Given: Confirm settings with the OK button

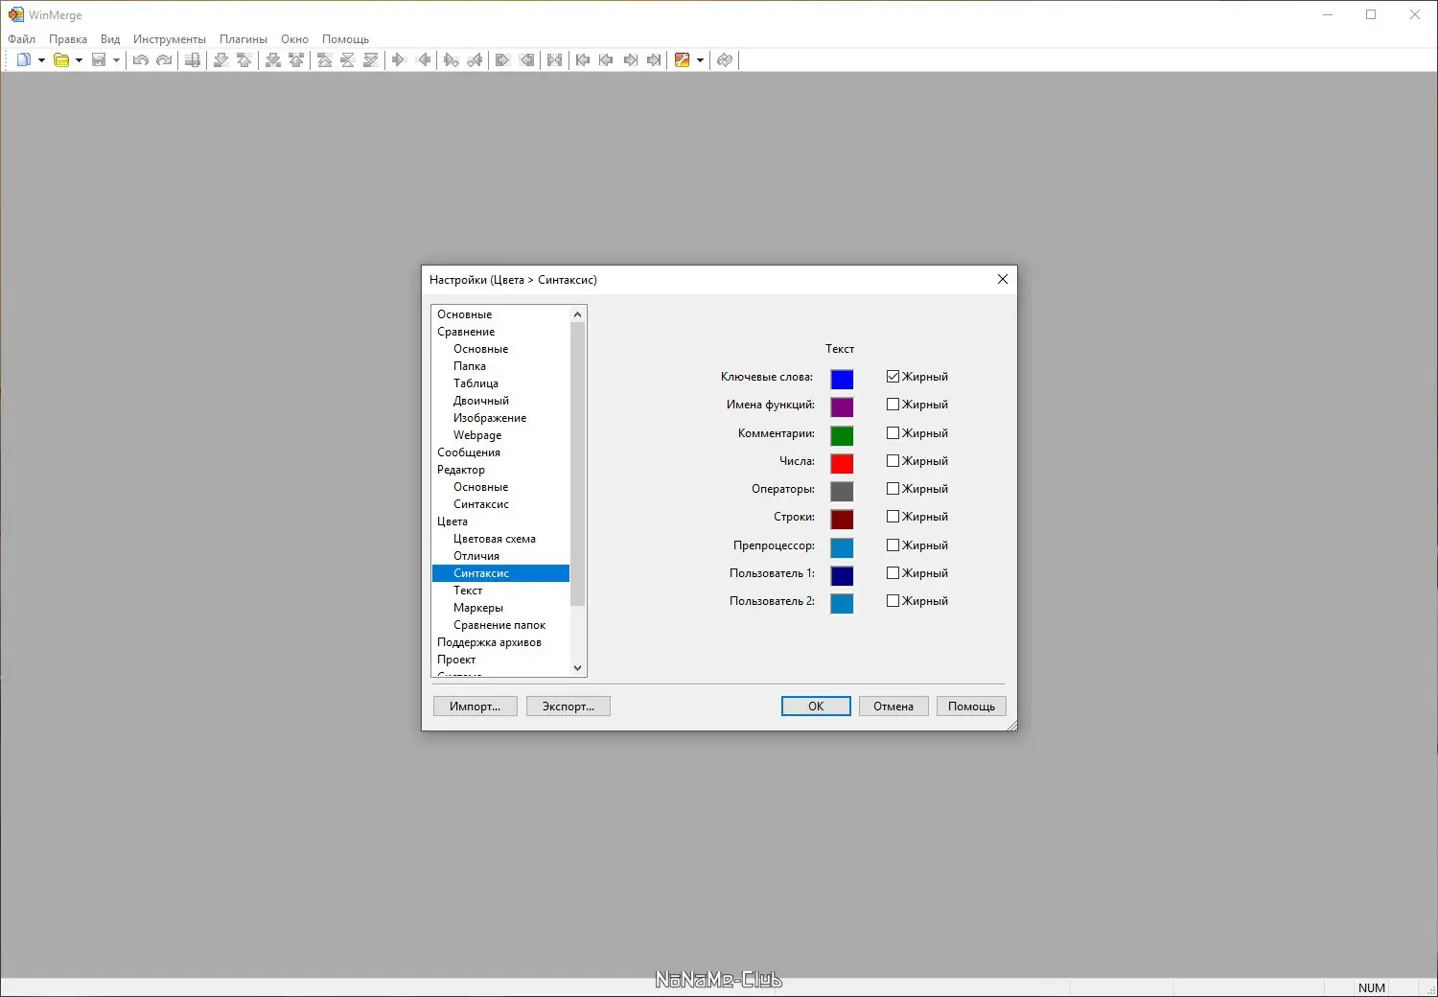Looking at the screenshot, I should click(x=816, y=707).
